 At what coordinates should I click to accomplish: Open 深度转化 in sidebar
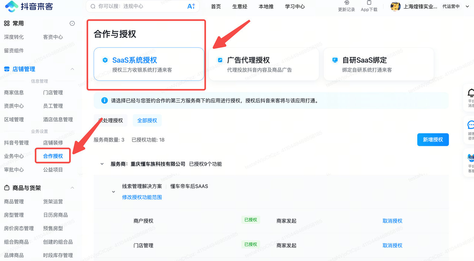pos(14,37)
